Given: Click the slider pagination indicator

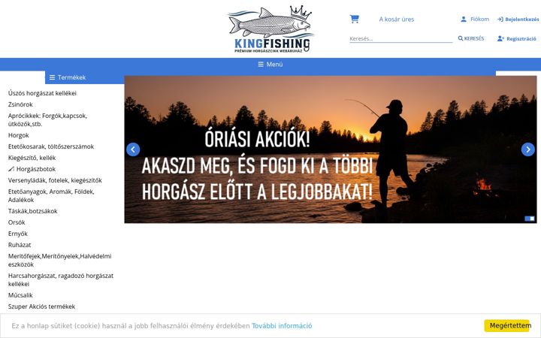Looking at the screenshot, I should tap(530, 219).
